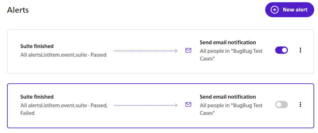Select the highlighted second alert card
The image size is (318, 133).
click(160, 106)
